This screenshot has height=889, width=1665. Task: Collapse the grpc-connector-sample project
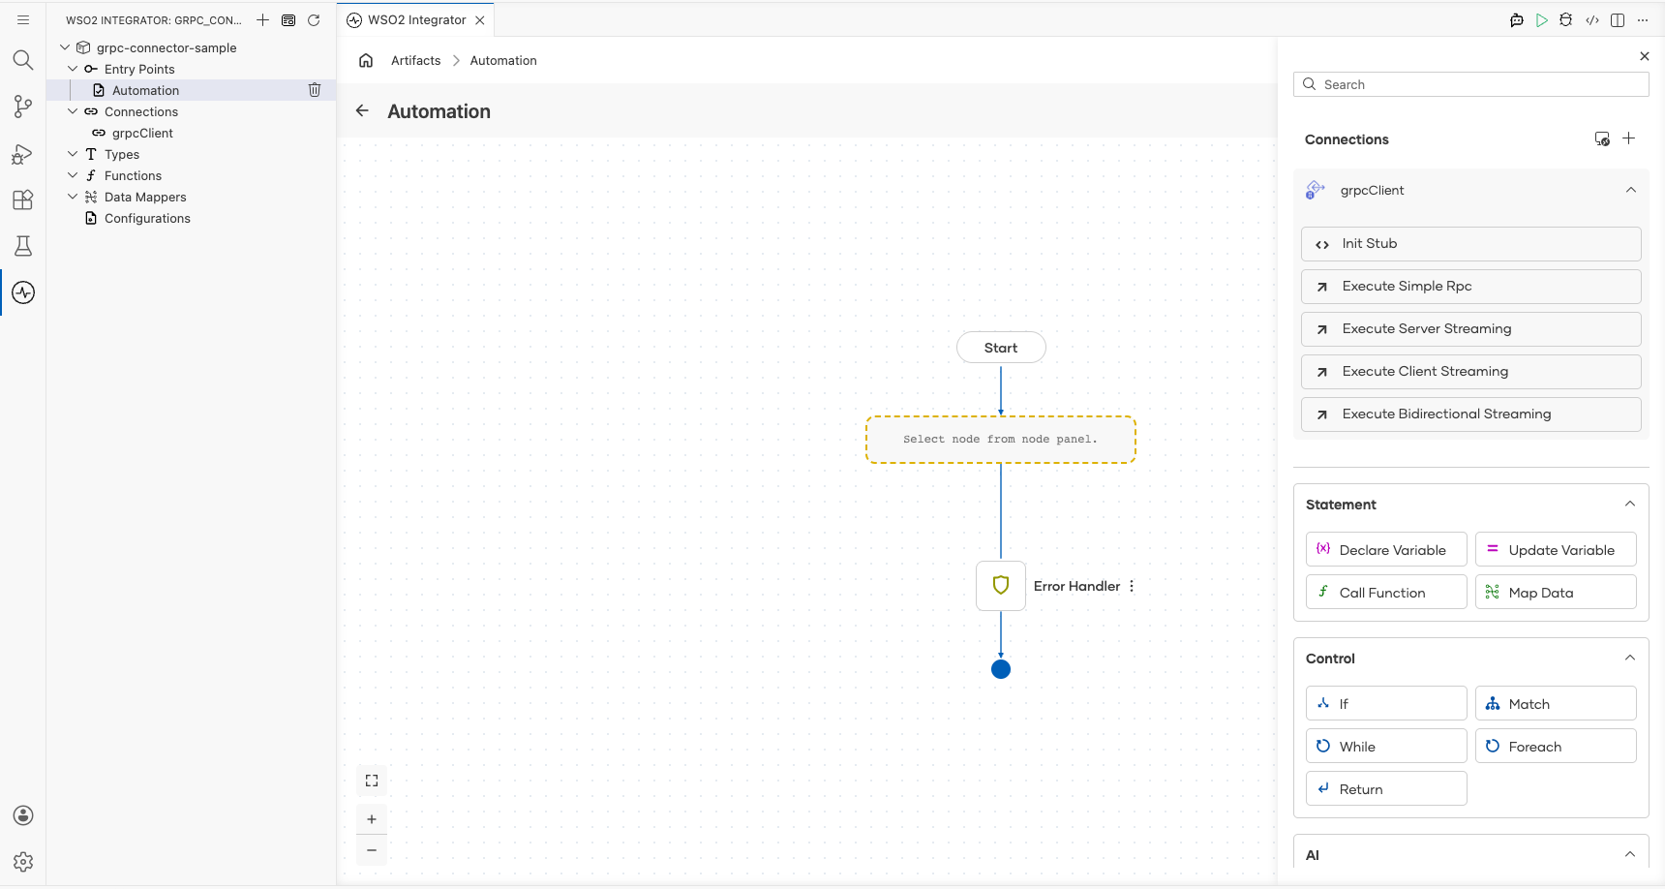pos(65,47)
